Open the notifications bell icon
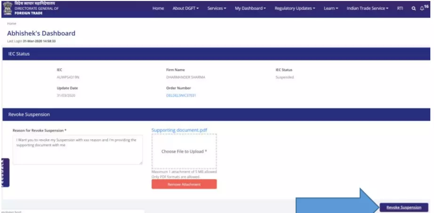 [422, 8]
